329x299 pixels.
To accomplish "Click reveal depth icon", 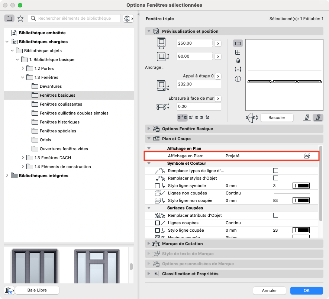I will 163,106.
